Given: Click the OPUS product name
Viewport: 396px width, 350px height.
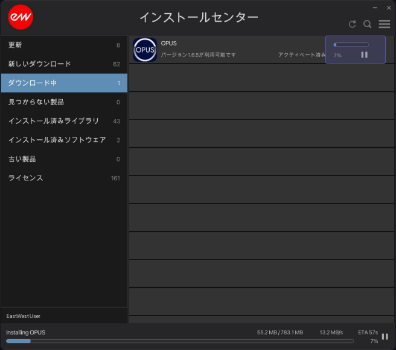Looking at the screenshot, I should coord(168,43).
